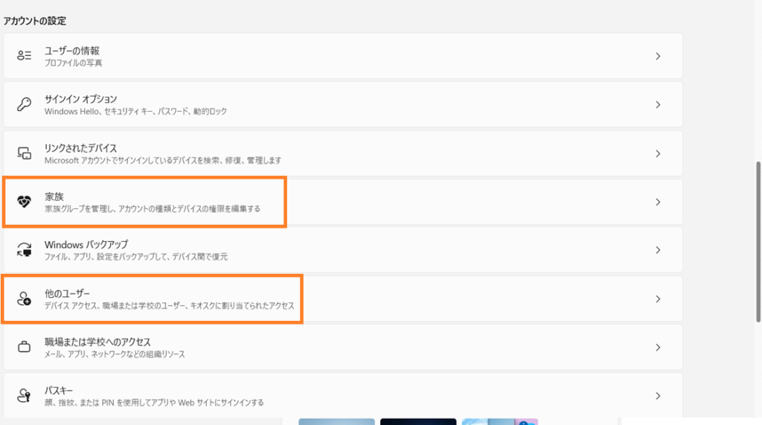Click the ユーザーの情報 person-list icon
The height and width of the screenshot is (425, 762).
click(24, 55)
